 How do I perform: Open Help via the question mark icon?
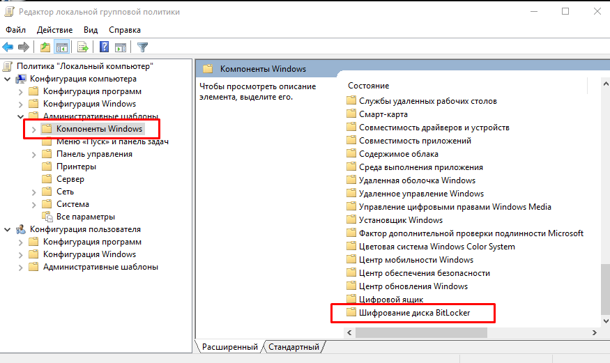click(x=105, y=47)
